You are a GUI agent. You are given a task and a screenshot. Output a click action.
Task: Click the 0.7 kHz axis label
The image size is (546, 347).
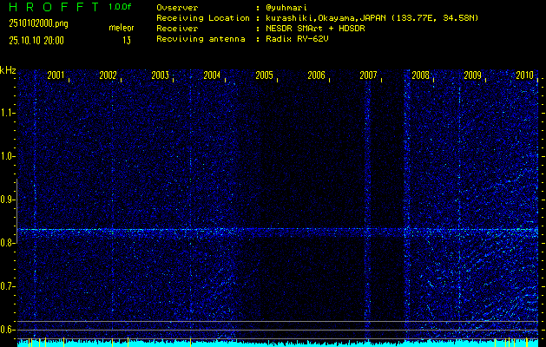coord(7,286)
